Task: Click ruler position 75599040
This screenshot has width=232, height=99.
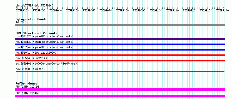Action: click(x=56, y=10)
